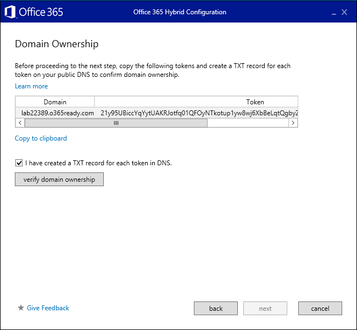Click the horizontal scrollbar thumb in token table
The image size is (357, 330).
tap(116, 123)
